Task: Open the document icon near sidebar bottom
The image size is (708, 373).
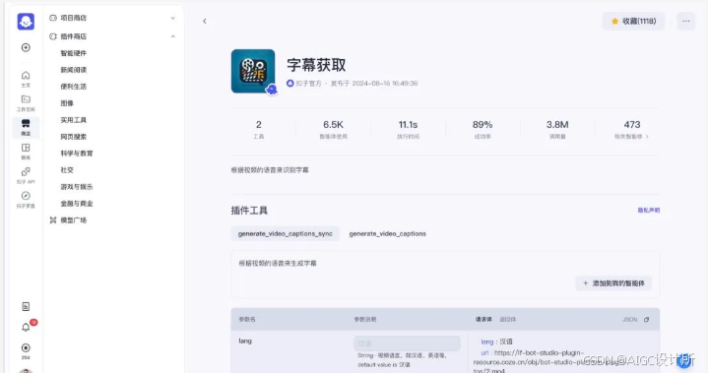Action: [26, 306]
